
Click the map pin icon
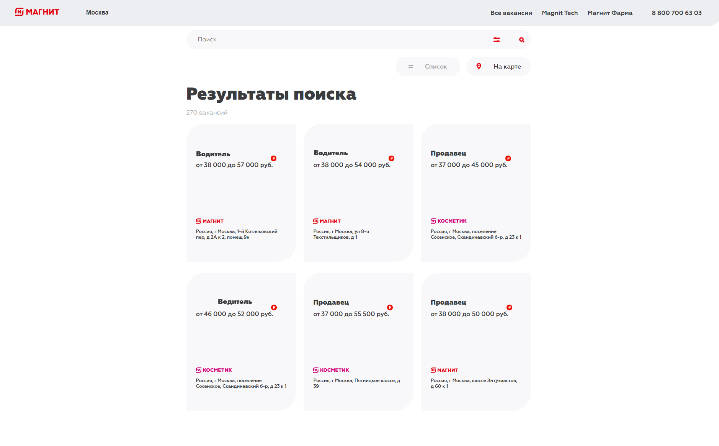tap(479, 66)
